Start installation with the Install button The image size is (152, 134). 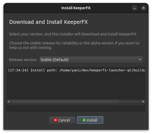(90, 120)
